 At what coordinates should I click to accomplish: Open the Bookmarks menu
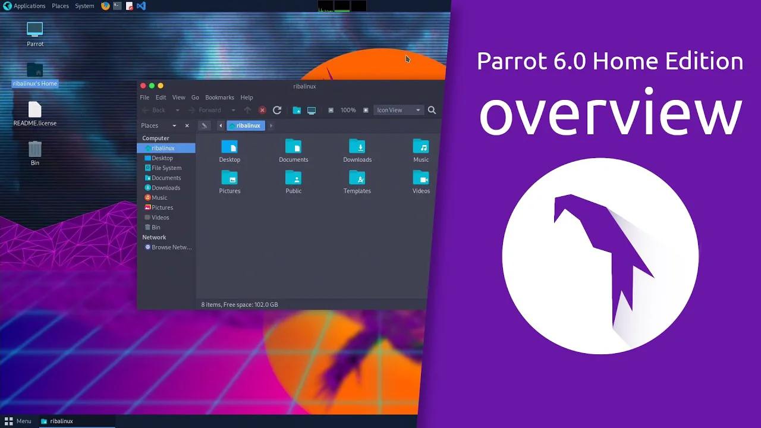pos(220,97)
